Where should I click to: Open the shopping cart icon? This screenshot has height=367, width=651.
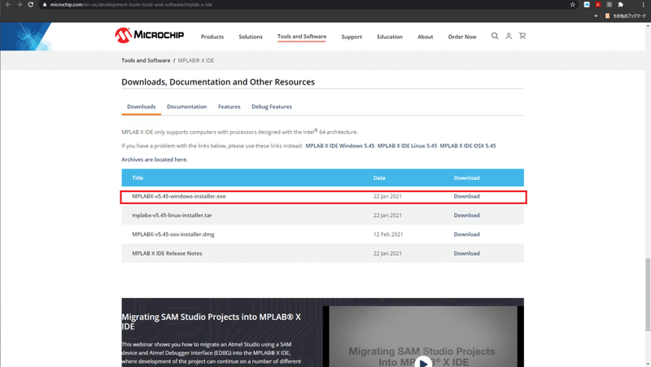(x=522, y=36)
